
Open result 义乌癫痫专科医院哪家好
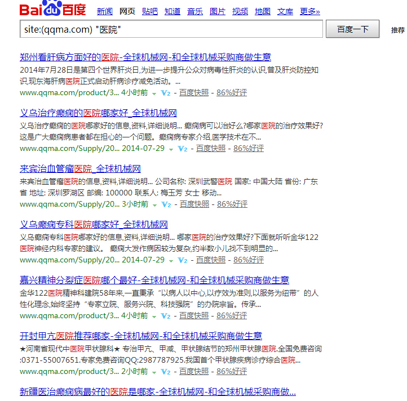click(x=94, y=224)
